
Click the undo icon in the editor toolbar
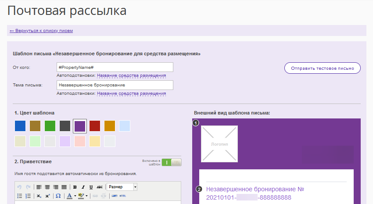(19, 187)
